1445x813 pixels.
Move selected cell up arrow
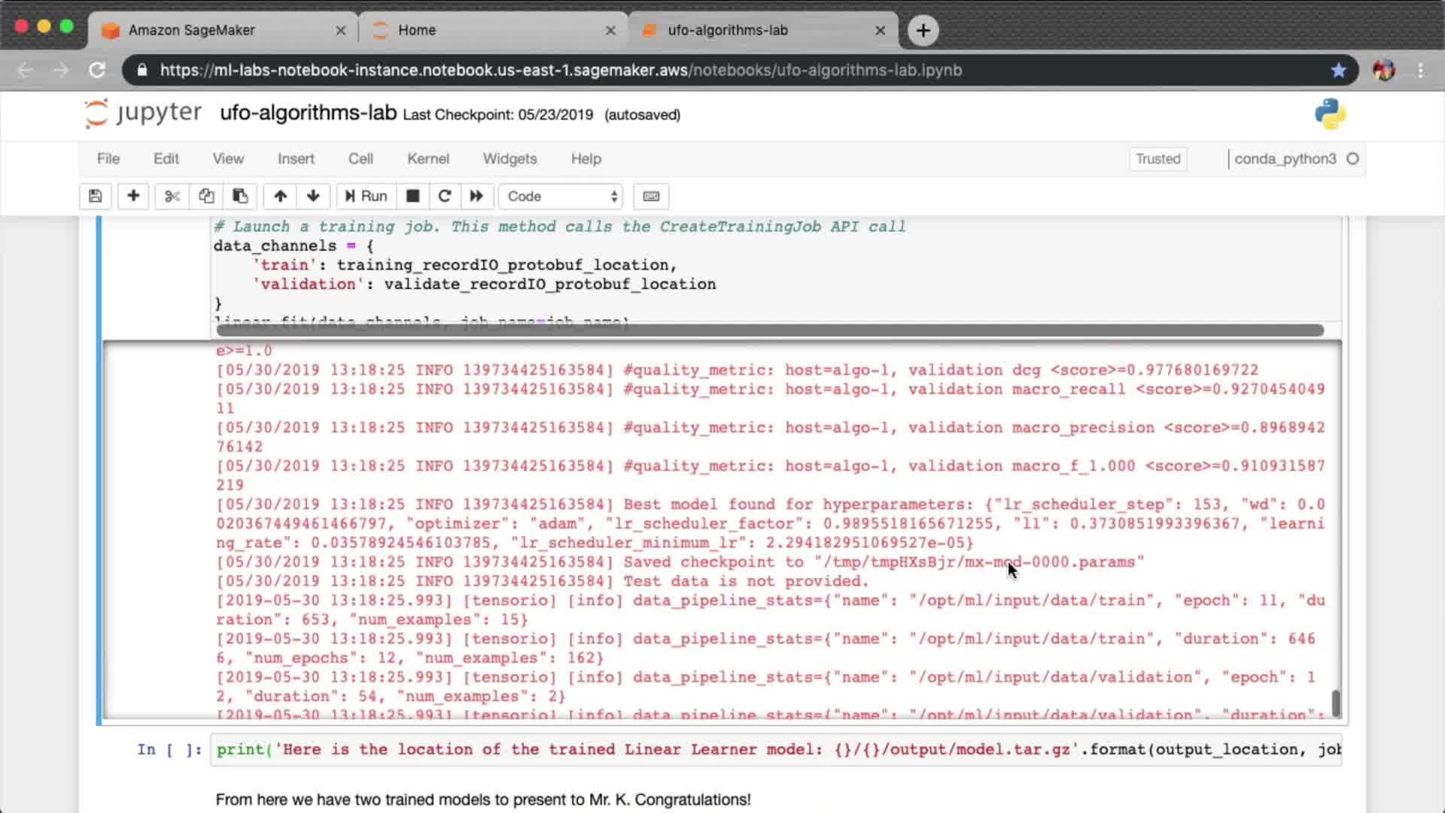pyautogui.click(x=280, y=196)
